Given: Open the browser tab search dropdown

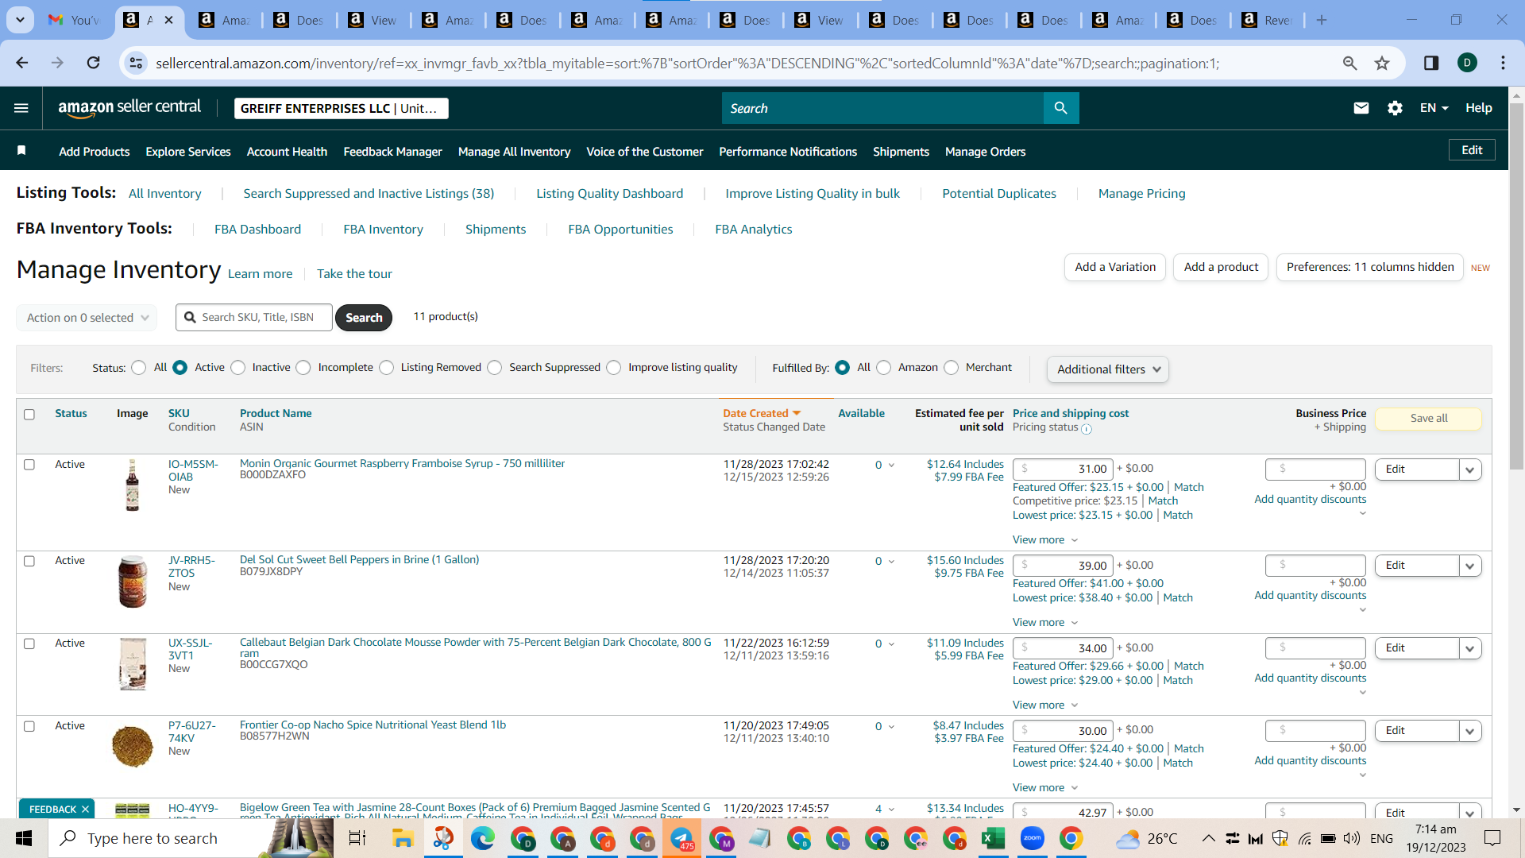Looking at the screenshot, I should (x=20, y=20).
